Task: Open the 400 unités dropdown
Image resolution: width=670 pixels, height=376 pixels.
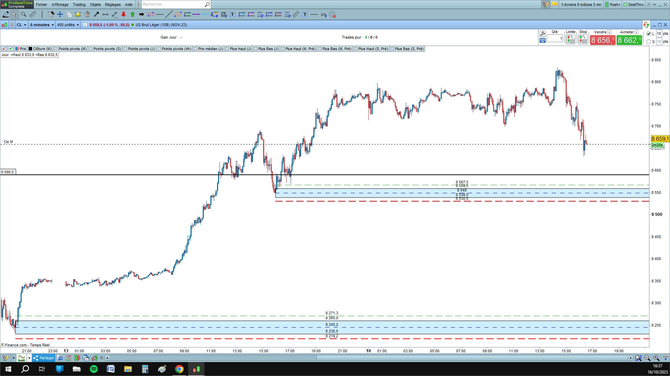Action: [68, 25]
